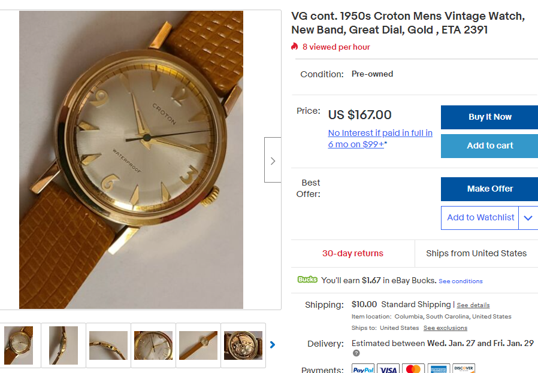Select the watch movement thumbnail
Viewport: 538px width, 373px height.
pos(243,345)
